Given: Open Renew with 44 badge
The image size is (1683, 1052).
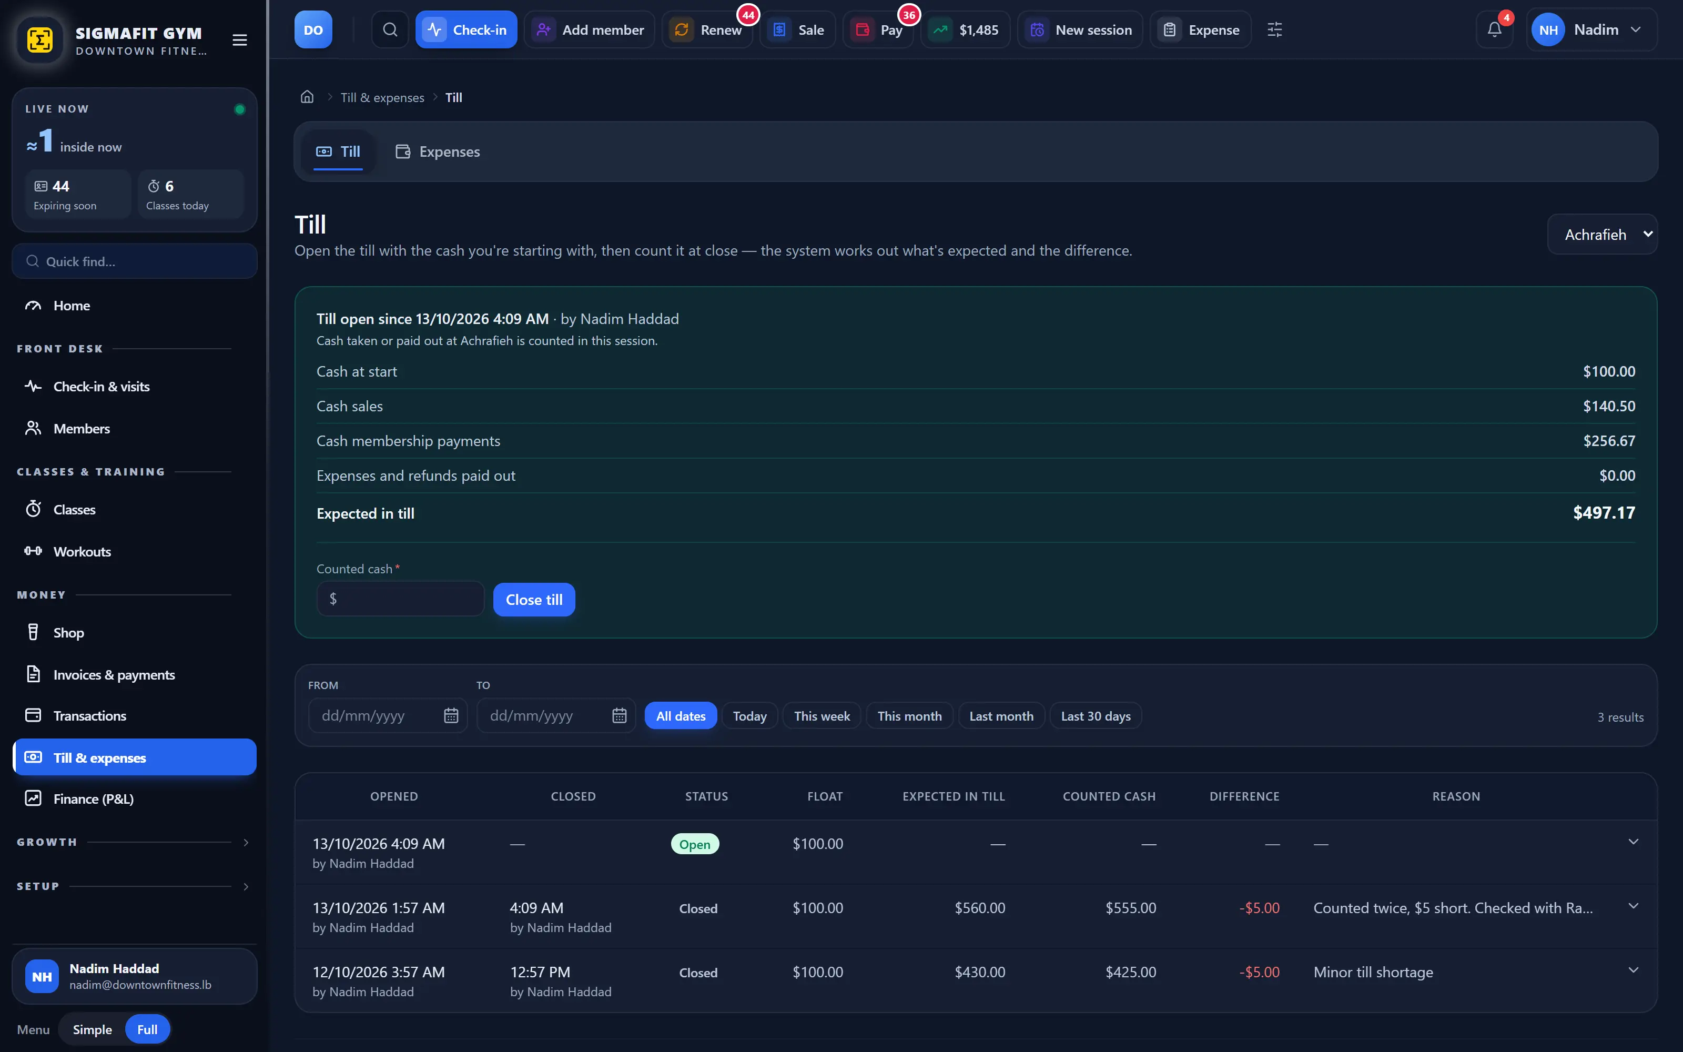Looking at the screenshot, I should (x=707, y=30).
